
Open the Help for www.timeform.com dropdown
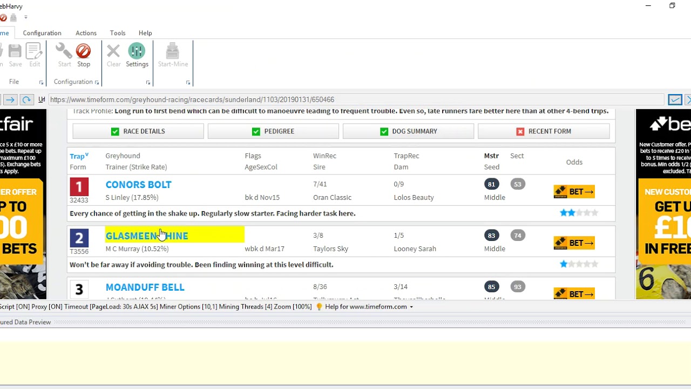tap(411, 307)
